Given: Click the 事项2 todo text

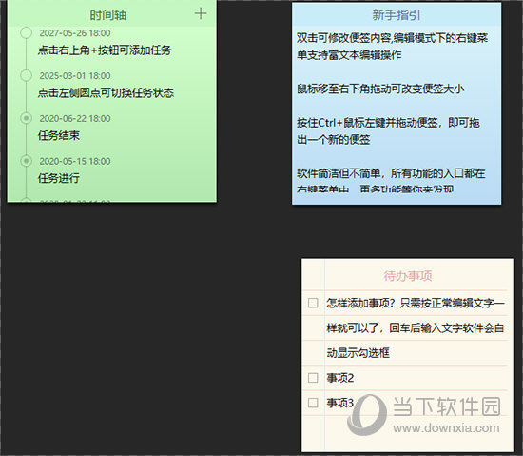Looking at the screenshot, I should 340,378.
